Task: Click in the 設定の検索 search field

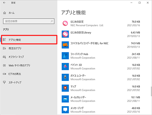Action: click(x=29, y=21)
